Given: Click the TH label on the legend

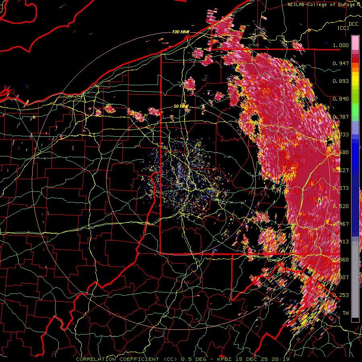Looking at the screenshot, I should pos(346,313).
